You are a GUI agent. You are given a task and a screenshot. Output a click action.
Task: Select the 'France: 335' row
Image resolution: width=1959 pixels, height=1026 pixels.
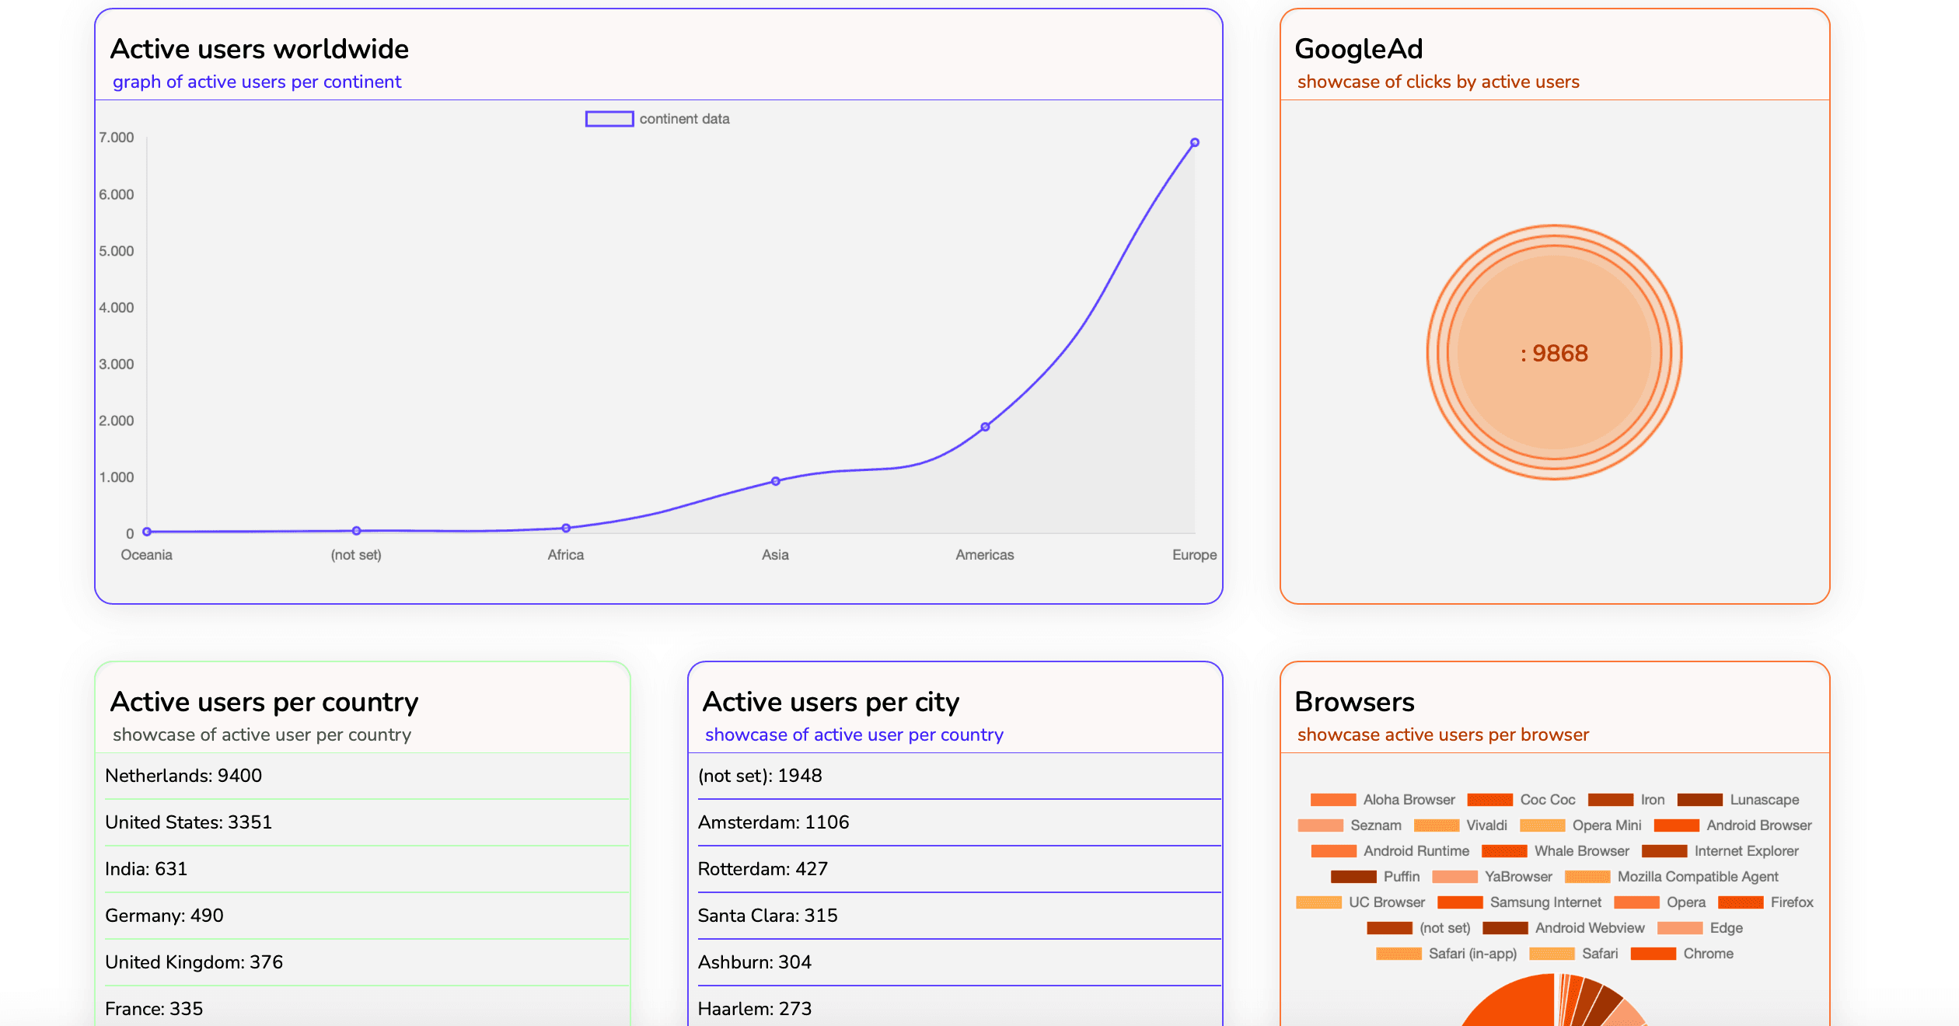pos(367,1007)
